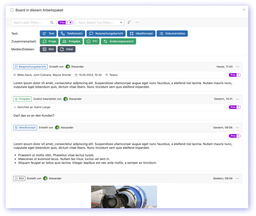Open options menu of Bild entry

(x=237, y=178)
